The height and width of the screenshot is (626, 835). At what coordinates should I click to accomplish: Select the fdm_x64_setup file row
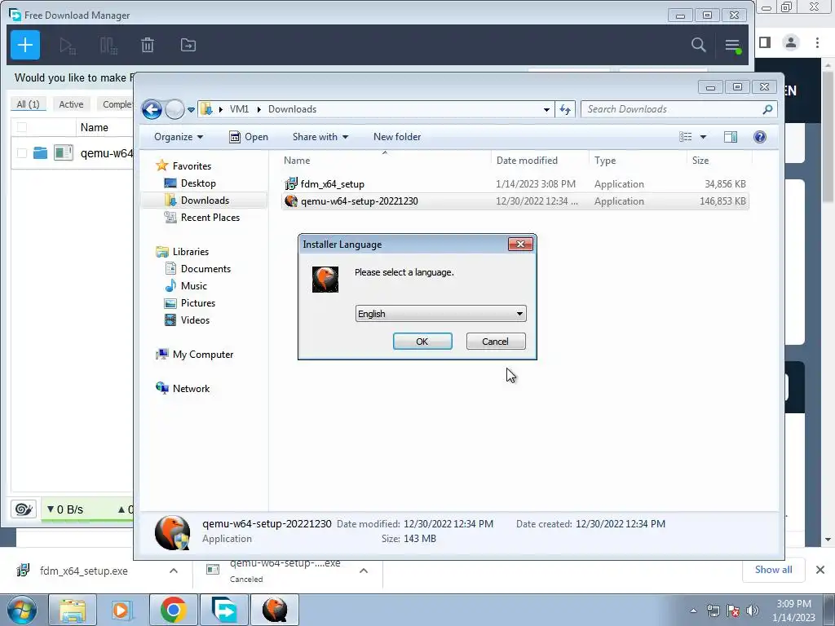(x=515, y=183)
